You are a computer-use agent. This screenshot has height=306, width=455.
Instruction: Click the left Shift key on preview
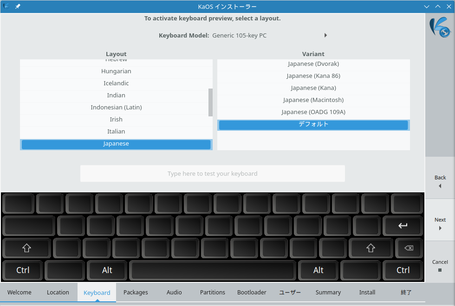click(x=27, y=248)
